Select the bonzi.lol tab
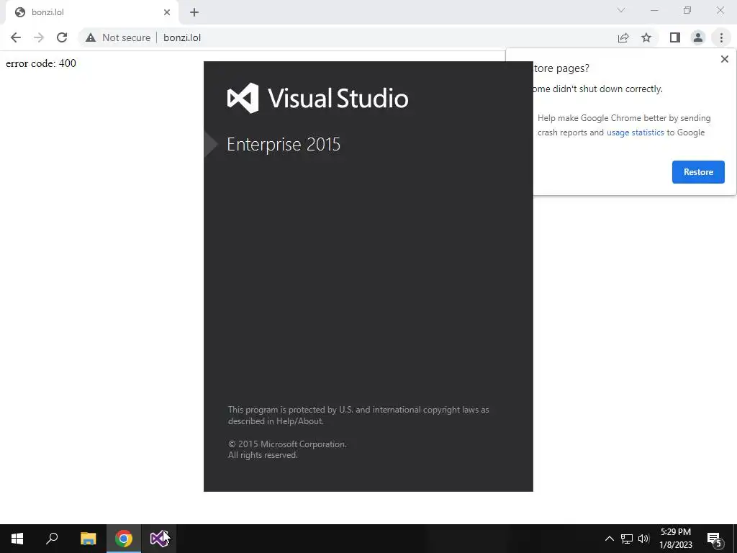The width and height of the screenshot is (737, 553). 91,12
